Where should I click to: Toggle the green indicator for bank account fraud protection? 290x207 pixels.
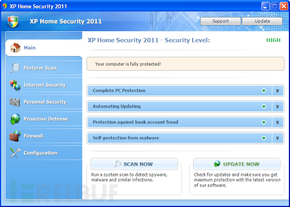[x=263, y=122]
